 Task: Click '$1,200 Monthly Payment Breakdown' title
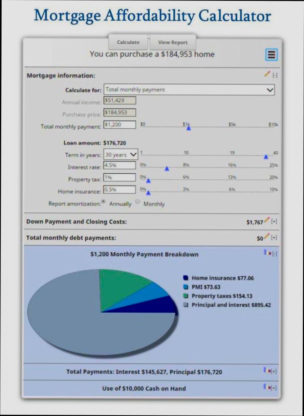coord(145,254)
